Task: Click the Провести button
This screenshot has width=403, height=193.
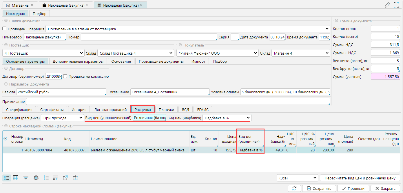Action: [x=353, y=188]
